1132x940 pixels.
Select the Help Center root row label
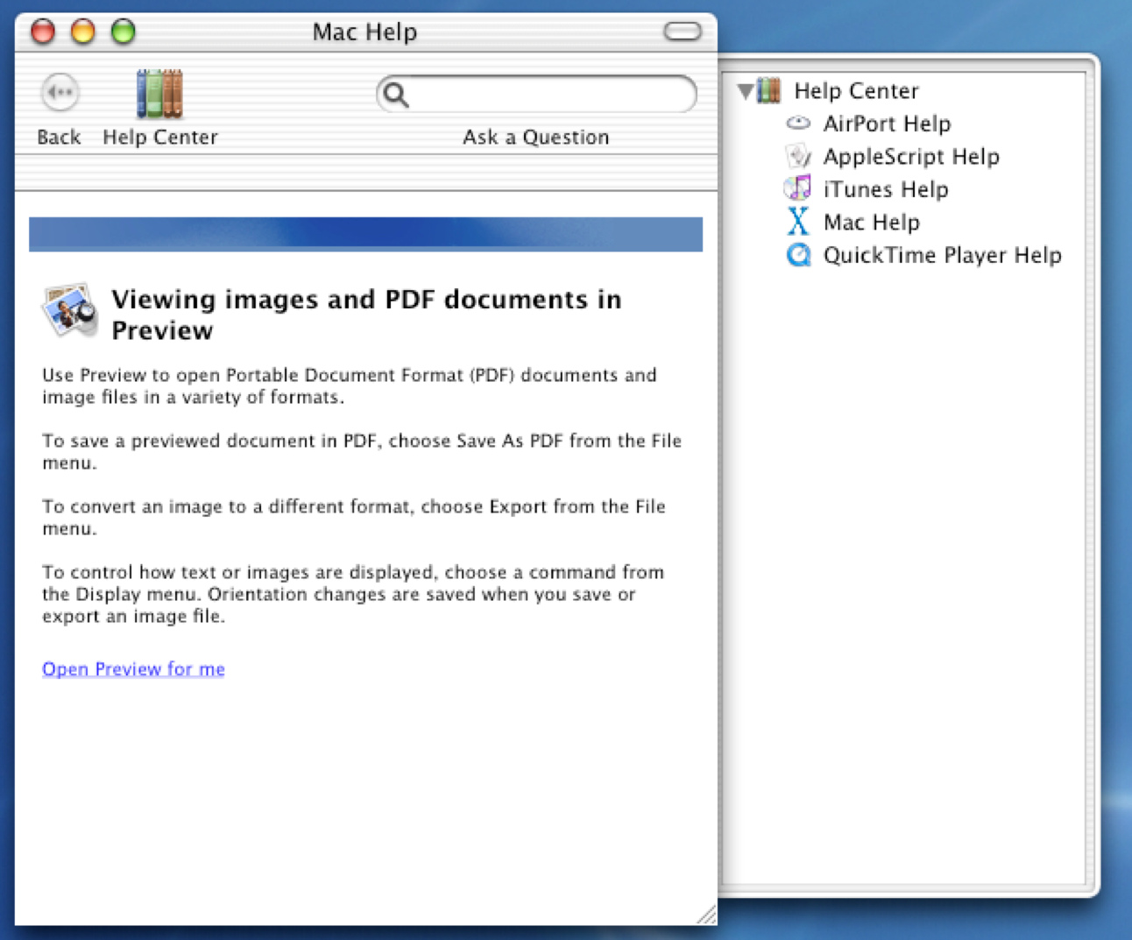(x=856, y=90)
